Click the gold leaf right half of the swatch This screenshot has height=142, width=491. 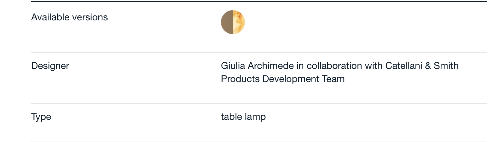click(x=239, y=22)
